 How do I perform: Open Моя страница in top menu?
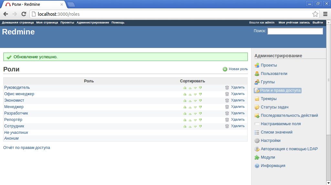click(x=47, y=23)
